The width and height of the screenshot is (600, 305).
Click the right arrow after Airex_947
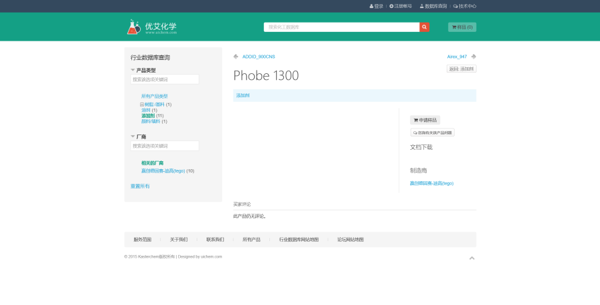pos(474,57)
